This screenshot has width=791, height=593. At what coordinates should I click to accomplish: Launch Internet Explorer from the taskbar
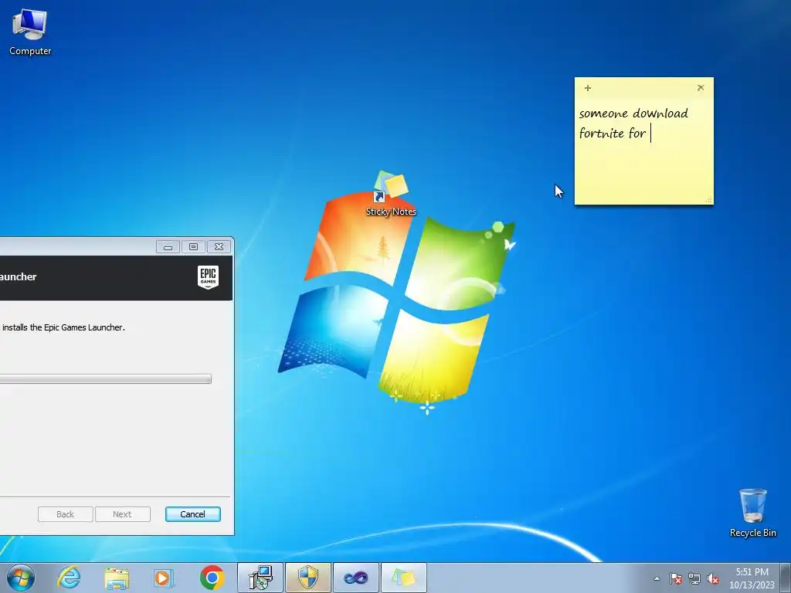tap(69, 578)
